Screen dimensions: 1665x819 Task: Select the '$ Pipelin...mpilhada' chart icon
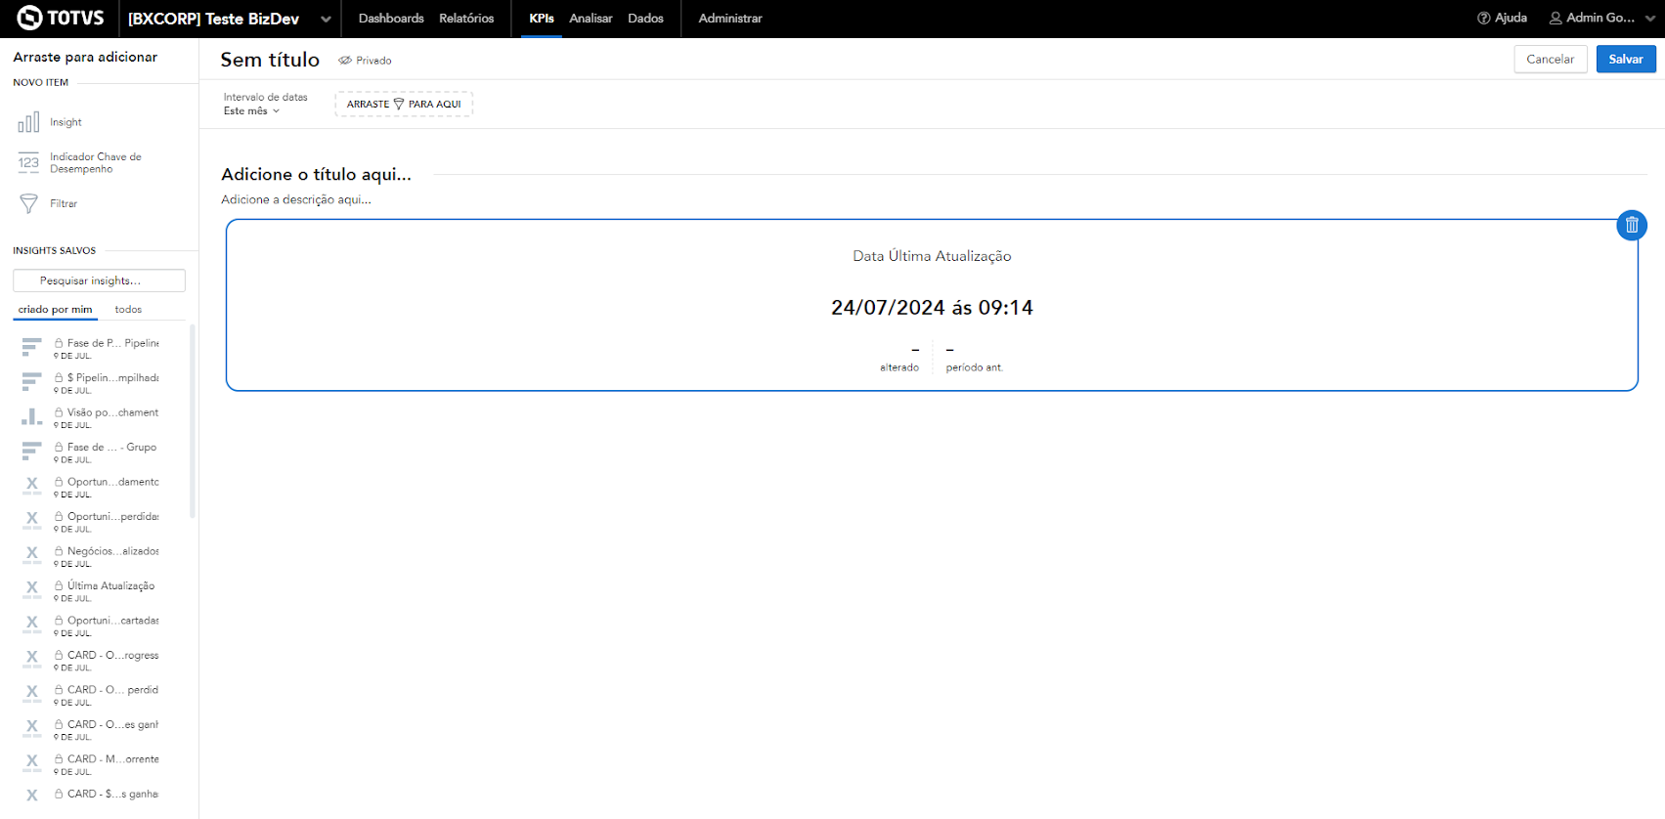[x=32, y=382]
